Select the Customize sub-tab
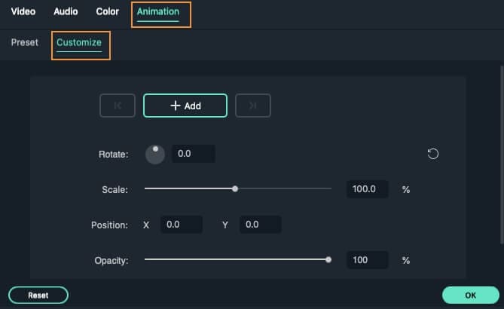 pos(79,42)
